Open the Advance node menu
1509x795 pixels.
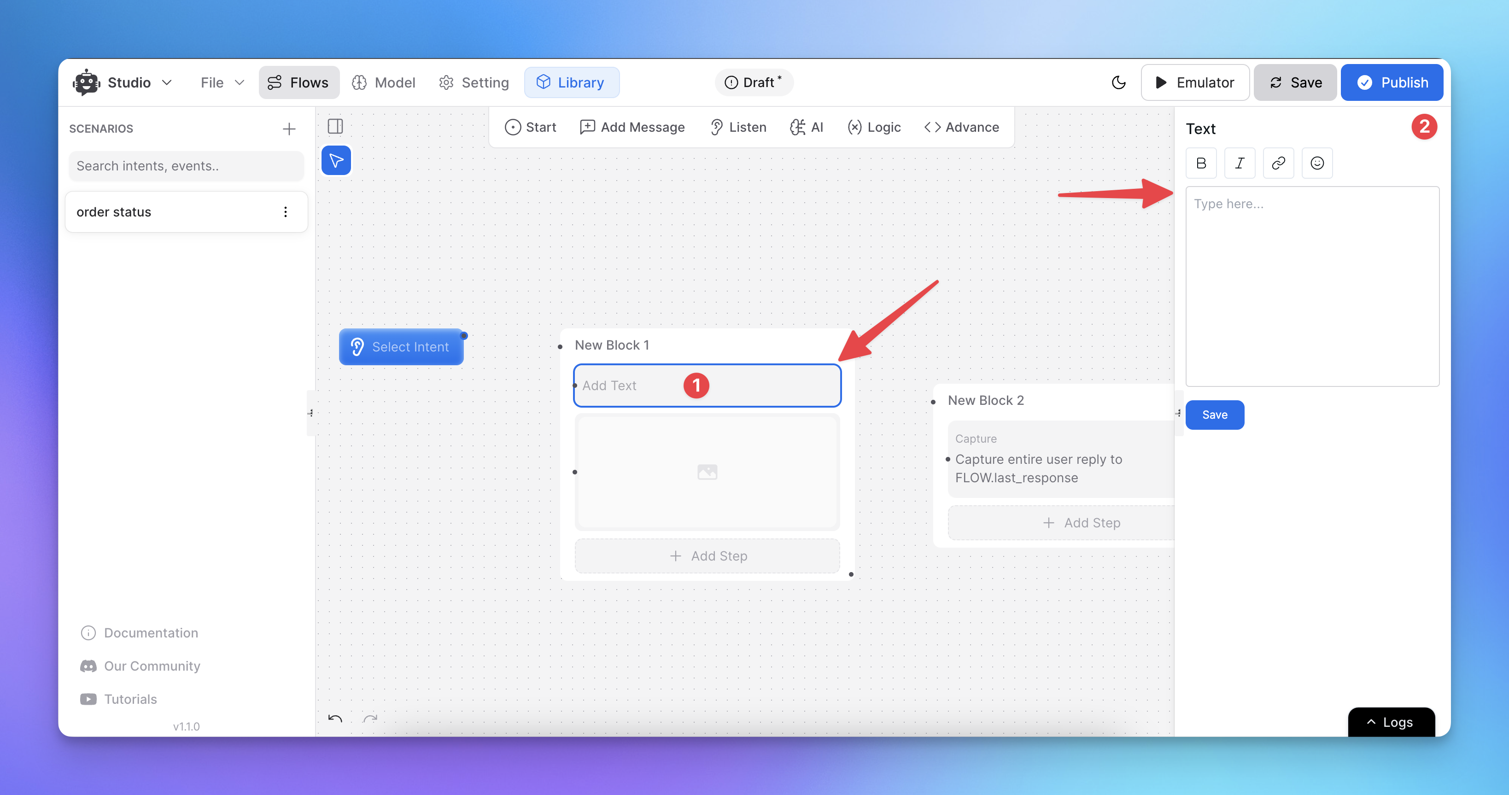tap(961, 127)
